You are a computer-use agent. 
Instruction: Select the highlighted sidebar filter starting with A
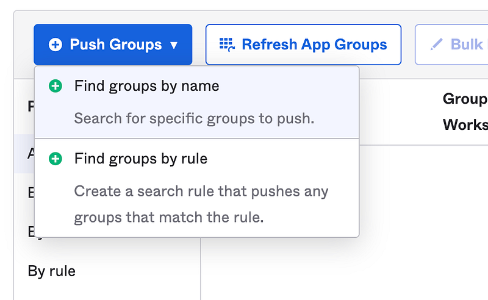[30, 154]
